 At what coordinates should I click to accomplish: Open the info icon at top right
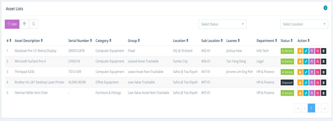coord(326,8)
